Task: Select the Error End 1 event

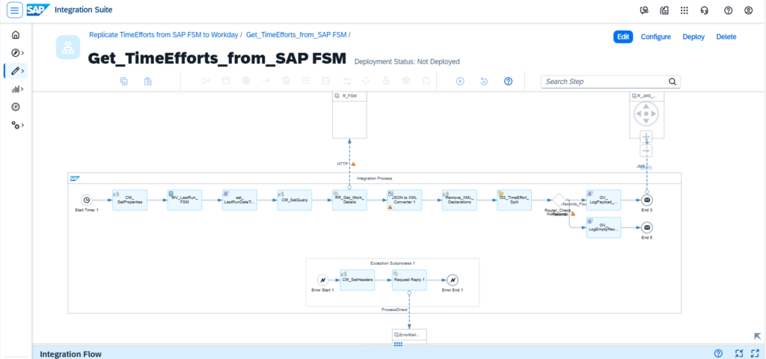Action: click(453, 280)
